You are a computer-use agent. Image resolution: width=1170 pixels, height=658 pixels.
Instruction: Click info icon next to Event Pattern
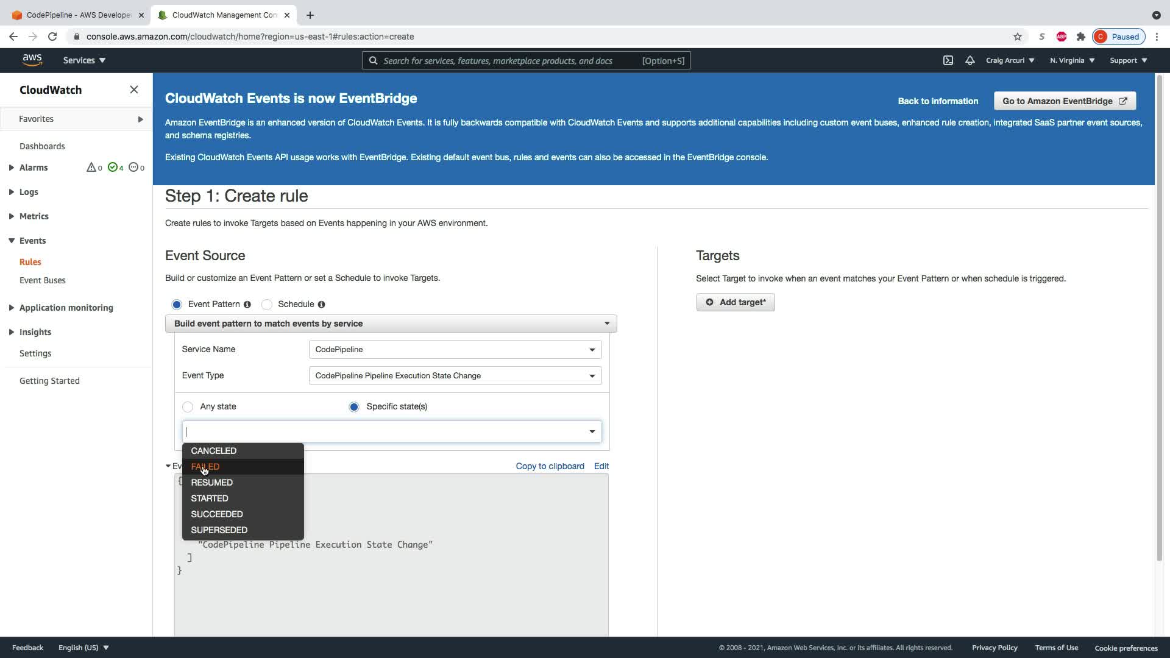point(247,305)
